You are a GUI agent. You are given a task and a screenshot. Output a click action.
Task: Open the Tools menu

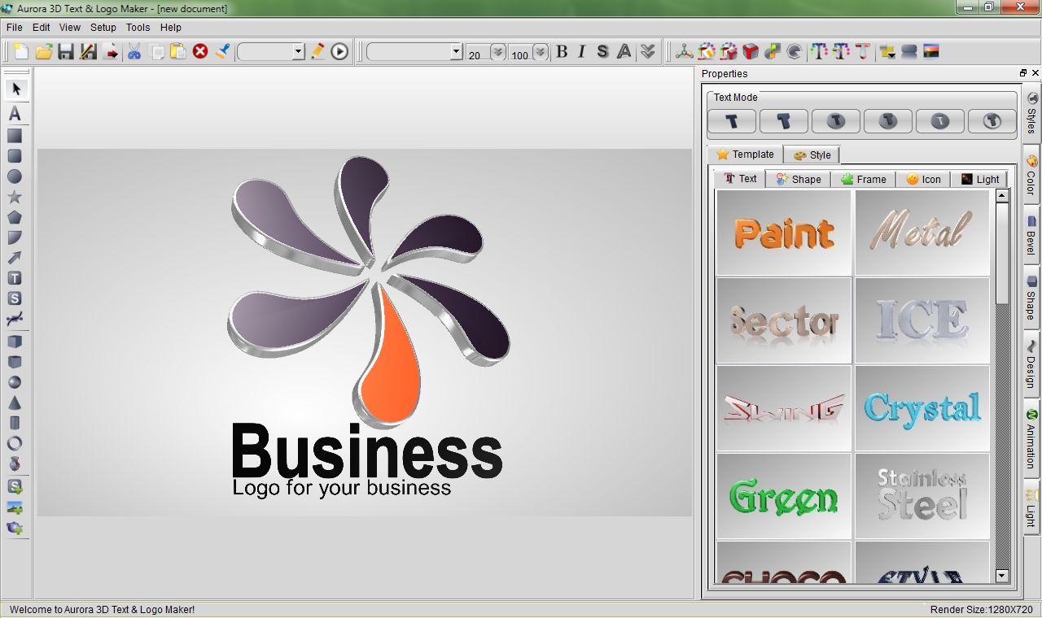click(x=138, y=27)
